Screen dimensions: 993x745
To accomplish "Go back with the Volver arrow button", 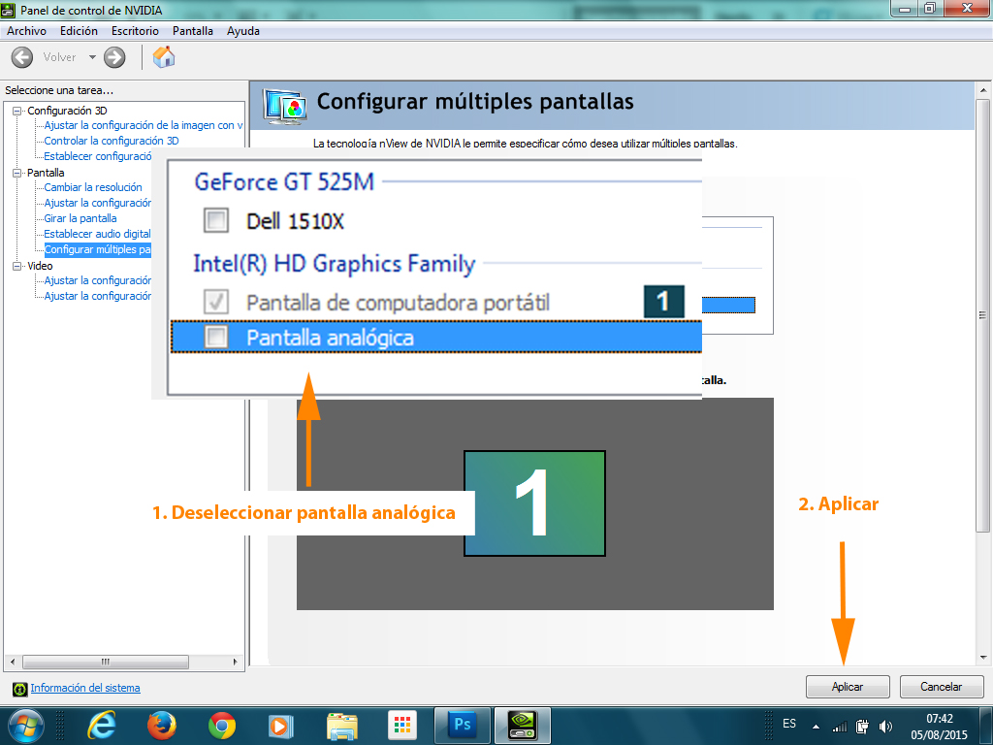I will click(x=22, y=57).
